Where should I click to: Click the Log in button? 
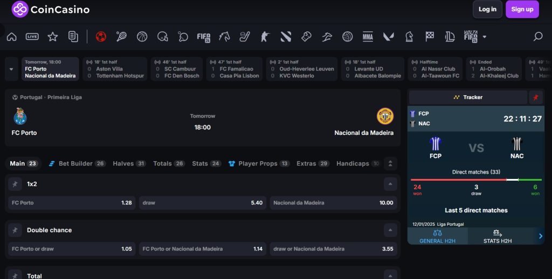coord(487,10)
